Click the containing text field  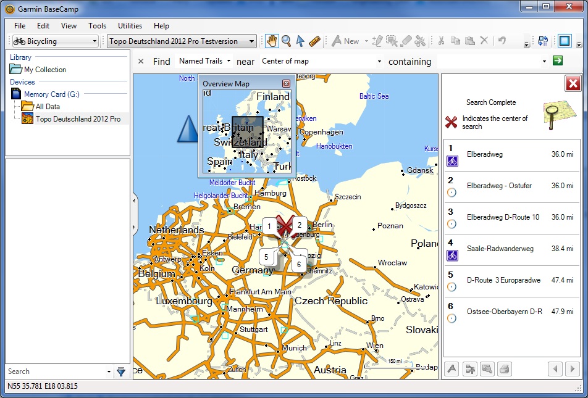pyautogui.click(x=489, y=61)
